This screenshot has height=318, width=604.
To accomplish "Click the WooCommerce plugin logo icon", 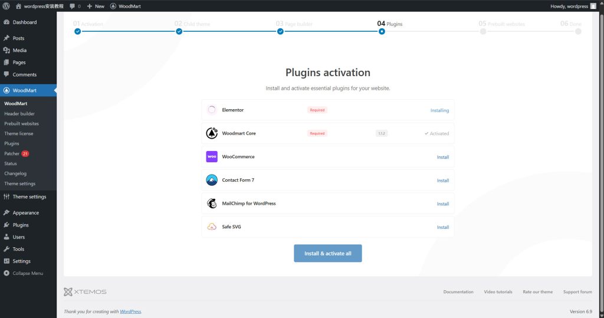I will point(212,157).
